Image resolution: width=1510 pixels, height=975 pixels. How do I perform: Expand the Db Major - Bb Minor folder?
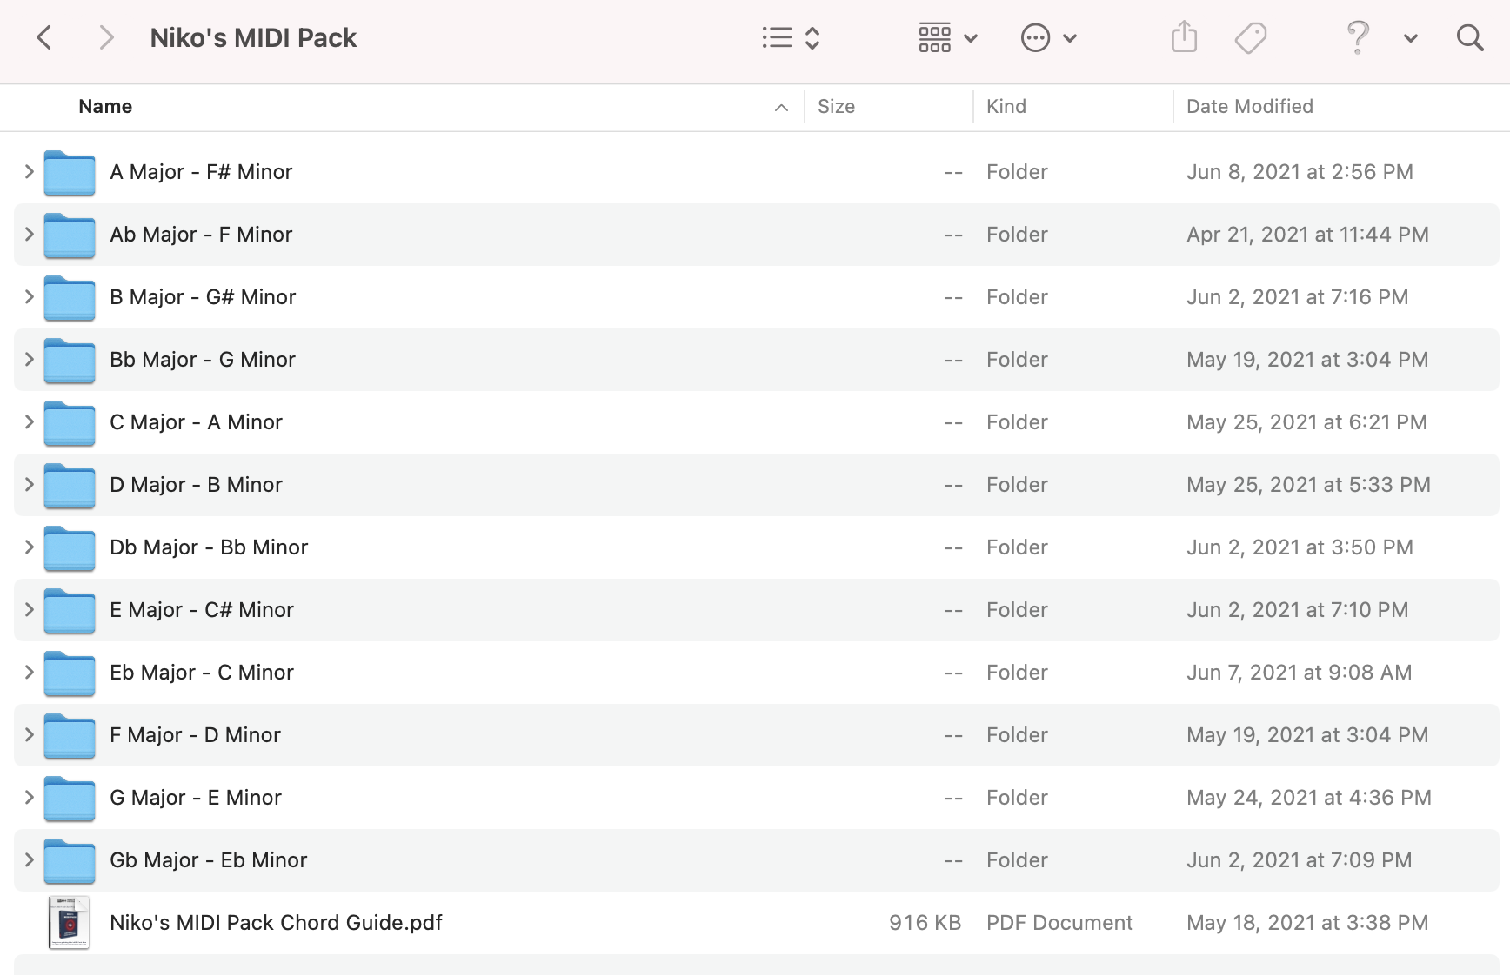[x=29, y=547]
